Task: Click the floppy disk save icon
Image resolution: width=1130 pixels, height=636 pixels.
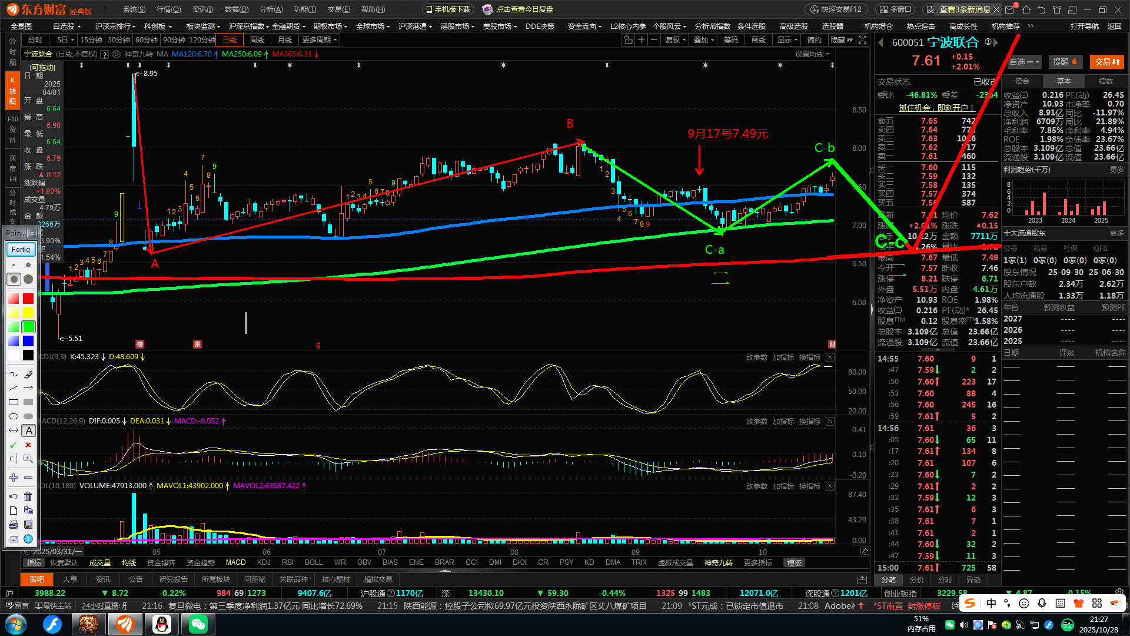Action: tap(28, 525)
